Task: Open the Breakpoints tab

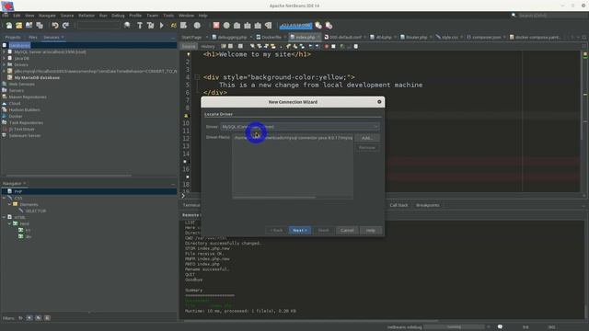Action: coord(427,205)
